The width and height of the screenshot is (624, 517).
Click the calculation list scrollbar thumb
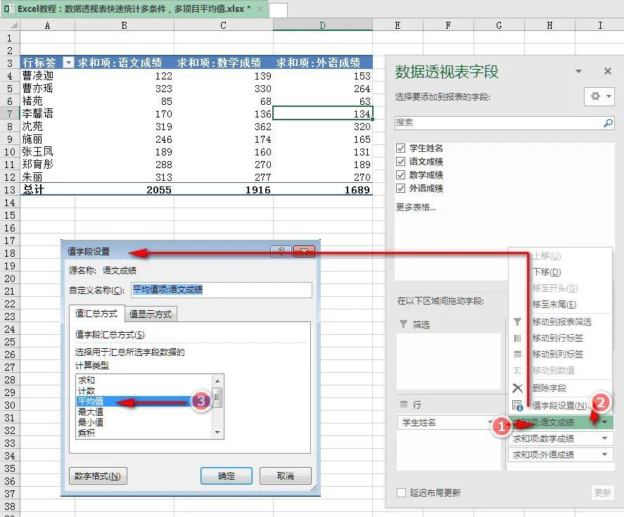(217, 397)
